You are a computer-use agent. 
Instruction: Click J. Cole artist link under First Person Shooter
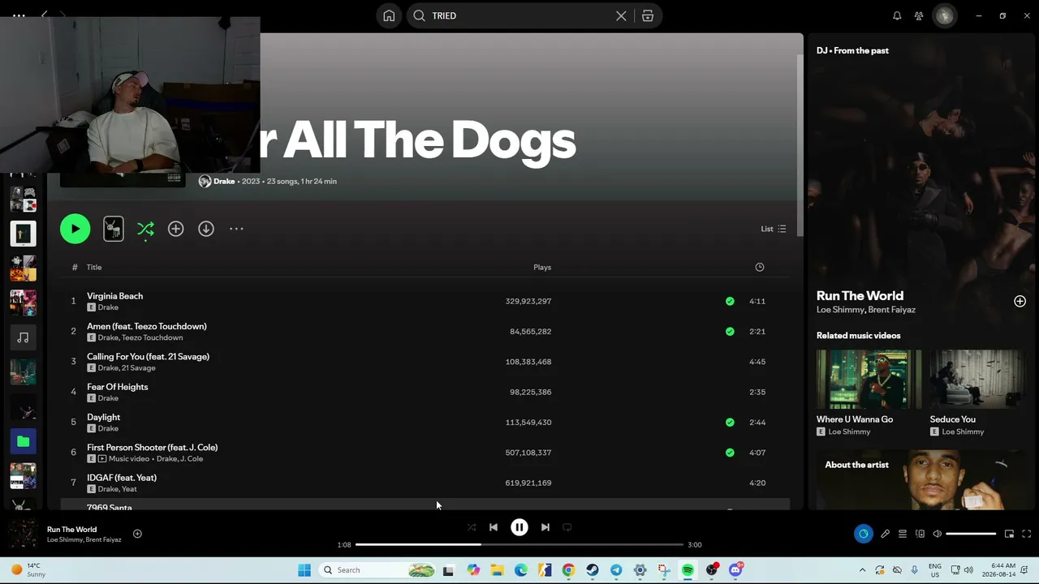(191, 458)
